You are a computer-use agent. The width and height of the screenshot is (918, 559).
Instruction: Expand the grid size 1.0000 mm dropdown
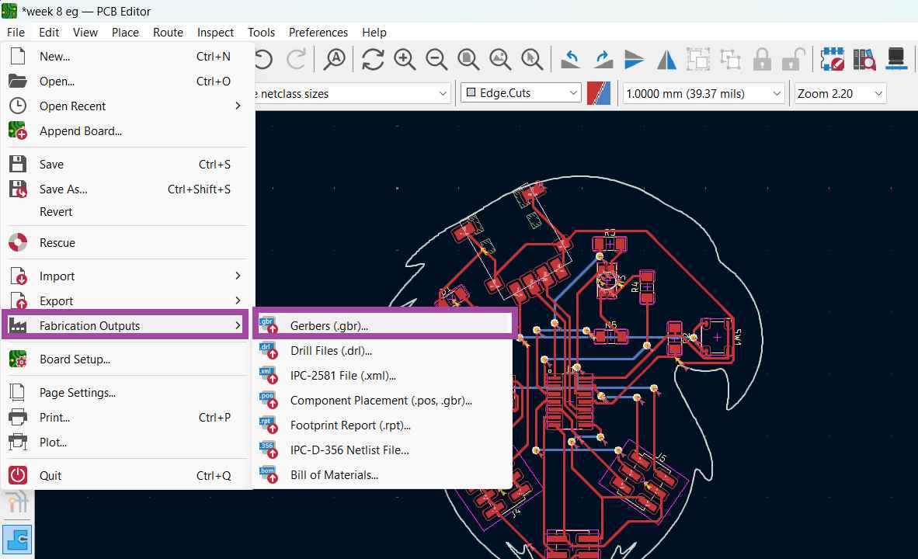tap(704, 93)
